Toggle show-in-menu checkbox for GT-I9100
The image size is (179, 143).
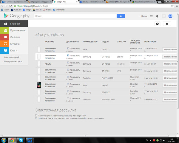68,69
